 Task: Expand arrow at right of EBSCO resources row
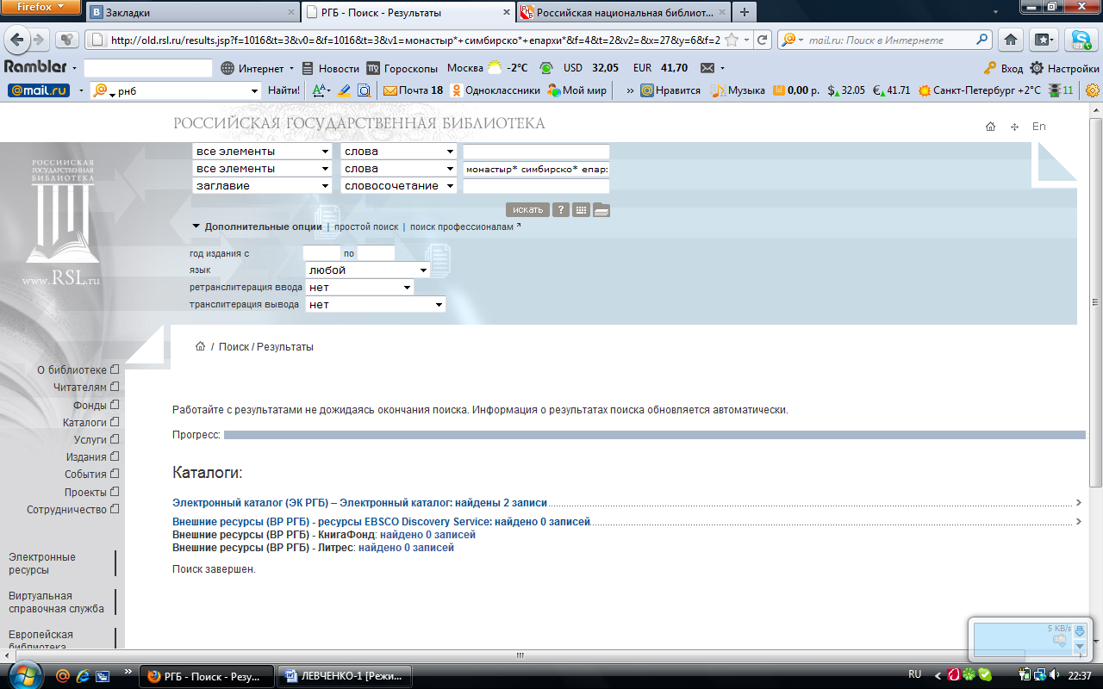(x=1079, y=522)
